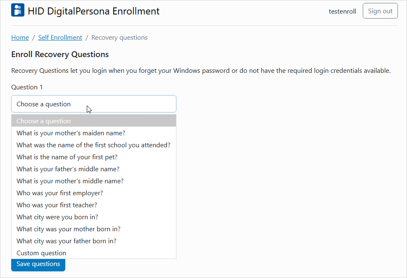Choose 'What is your mother's maiden name?'
The width and height of the screenshot is (407, 278).
[x=71, y=133]
